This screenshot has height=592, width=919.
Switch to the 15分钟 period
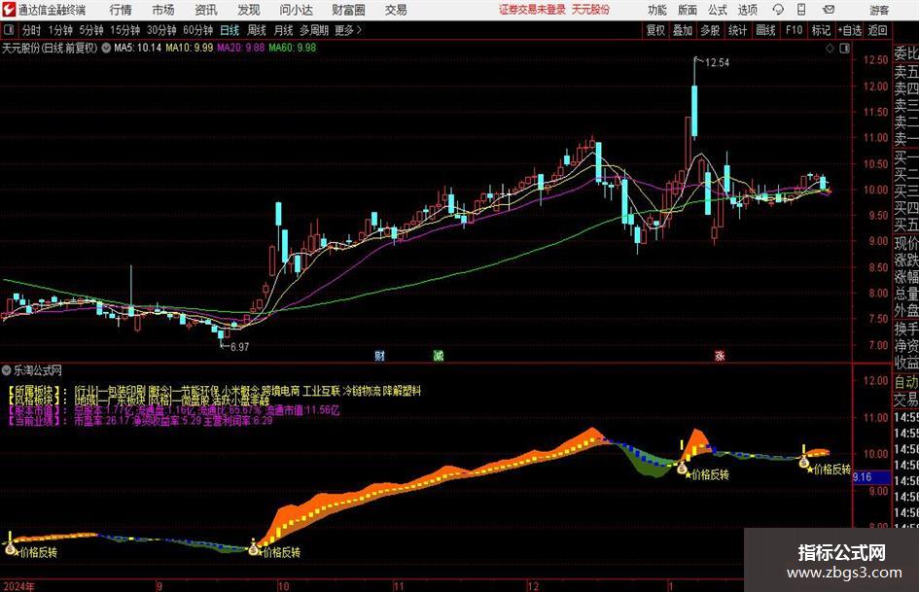(x=124, y=30)
